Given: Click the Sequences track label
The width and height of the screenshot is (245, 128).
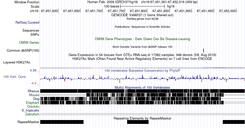Looking at the screenshot, I should tap(31, 30).
